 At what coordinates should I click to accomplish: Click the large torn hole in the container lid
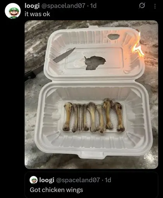point(95,63)
